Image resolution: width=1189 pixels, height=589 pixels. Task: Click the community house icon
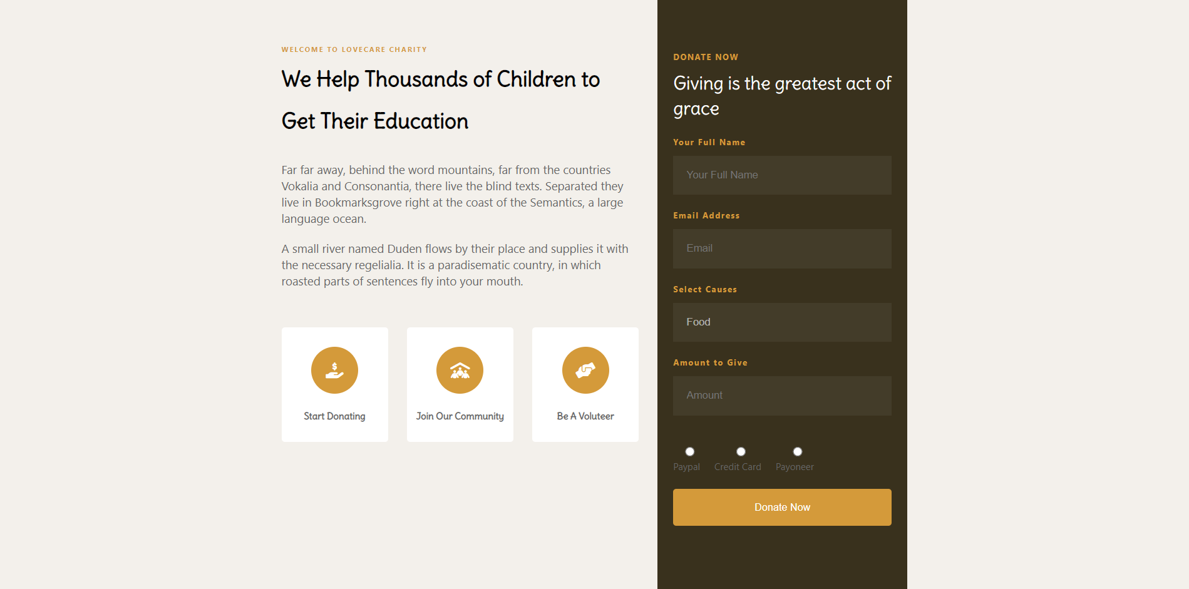460,370
